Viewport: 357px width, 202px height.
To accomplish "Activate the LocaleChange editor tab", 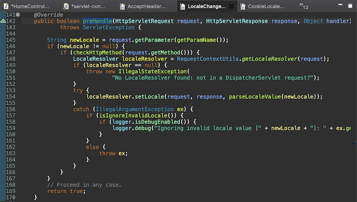I will pos(207,7).
